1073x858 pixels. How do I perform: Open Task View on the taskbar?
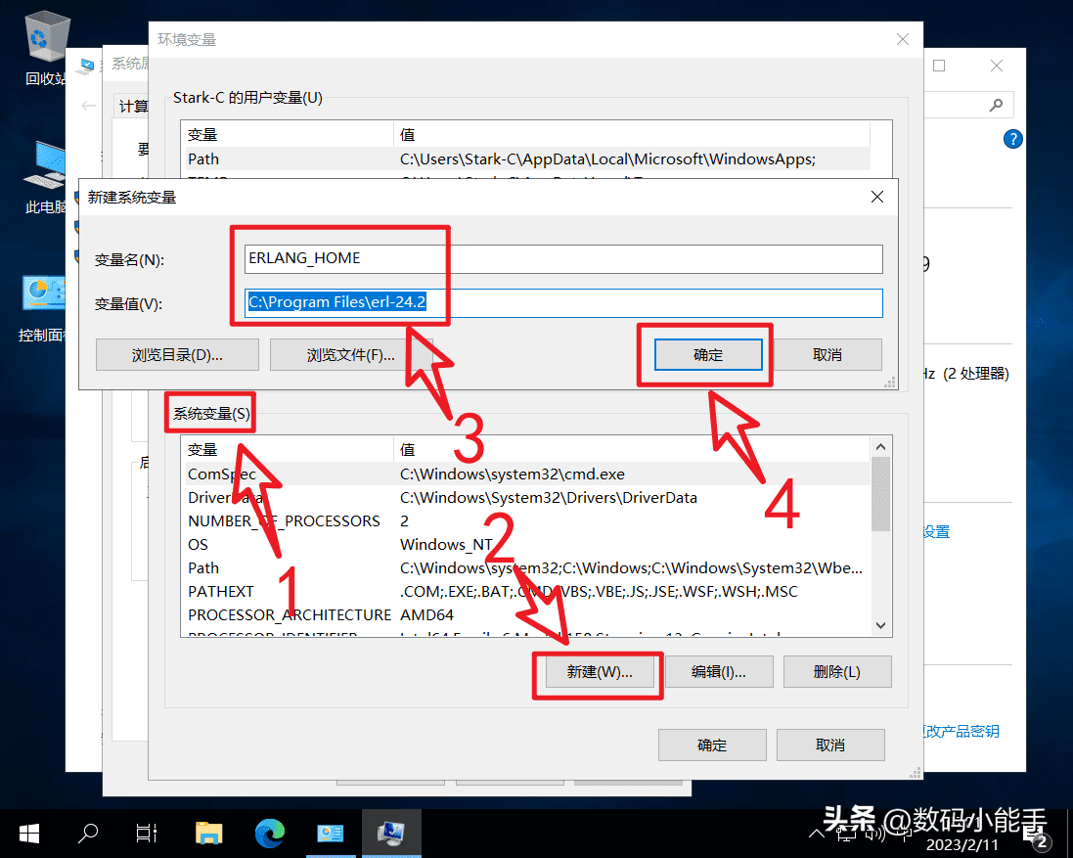[147, 833]
